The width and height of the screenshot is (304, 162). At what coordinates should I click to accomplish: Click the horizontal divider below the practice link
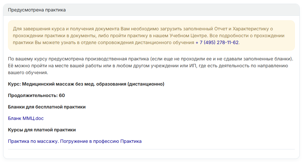point(151,149)
